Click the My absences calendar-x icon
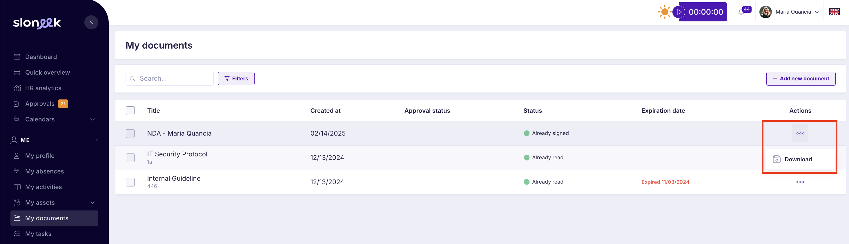 click(17, 171)
